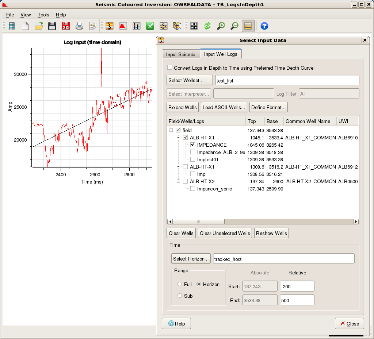Click the database icon in the toolbar
Viewport: 374px width, 339px height.
coord(12,26)
